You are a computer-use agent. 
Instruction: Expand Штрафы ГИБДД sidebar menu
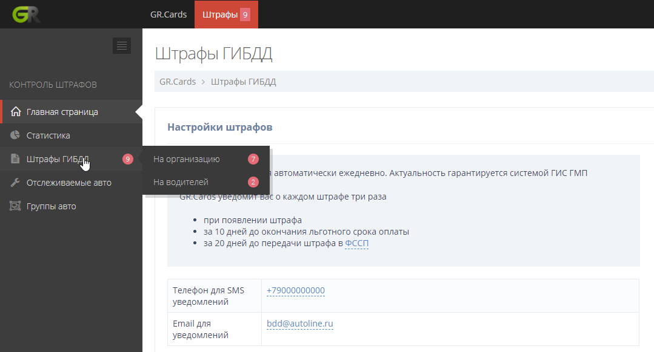pyautogui.click(x=58, y=159)
